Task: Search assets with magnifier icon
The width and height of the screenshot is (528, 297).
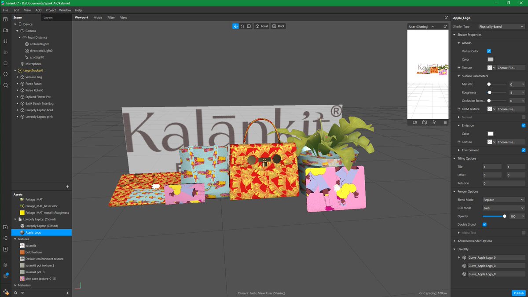Action: [15, 293]
